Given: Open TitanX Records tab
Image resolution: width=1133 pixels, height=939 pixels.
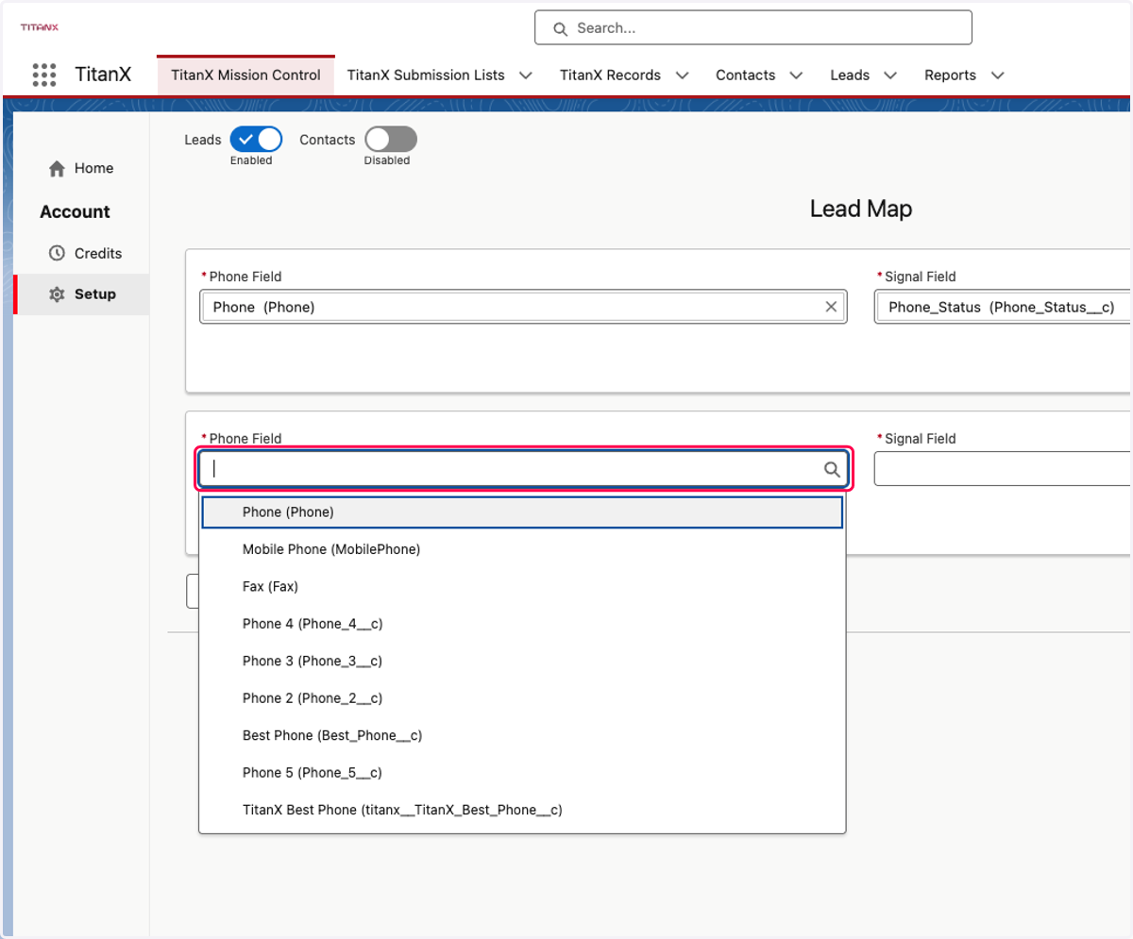Looking at the screenshot, I should point(610,75).
